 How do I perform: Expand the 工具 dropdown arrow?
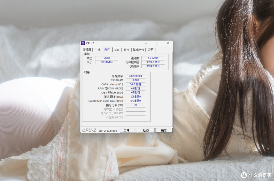135,130
